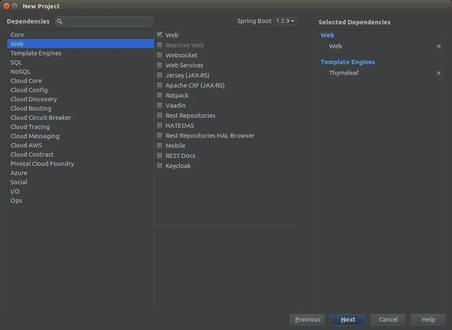Click the search magnifier icon
Viewport: 452px width, 330px height.
(60, 21)
